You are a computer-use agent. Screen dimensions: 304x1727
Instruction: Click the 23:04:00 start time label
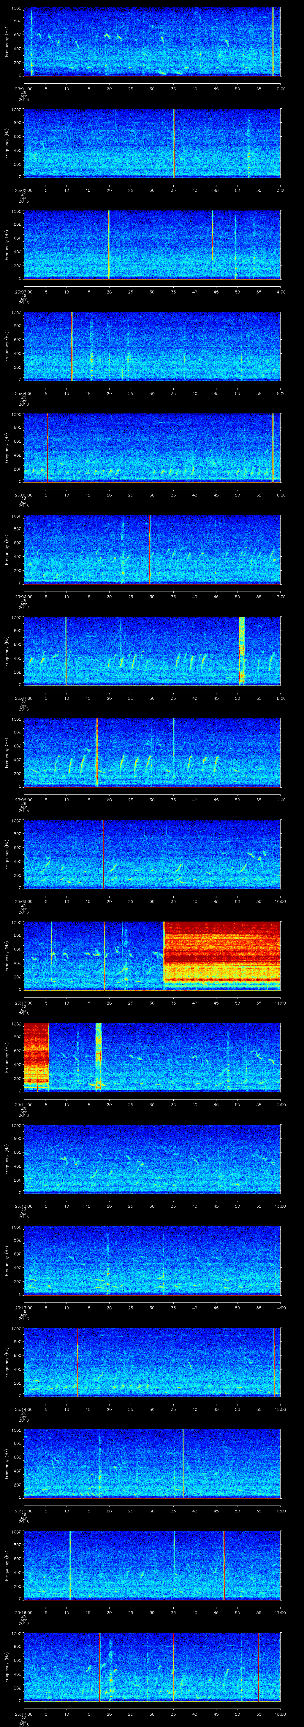coord(24,393)
